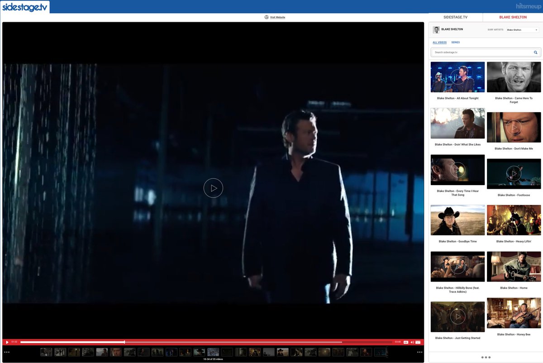Screen dimensions: 543x363
Task: Click the title 'Blake Shelton - All About Tonight'
Action: click(x=457, y=98)
